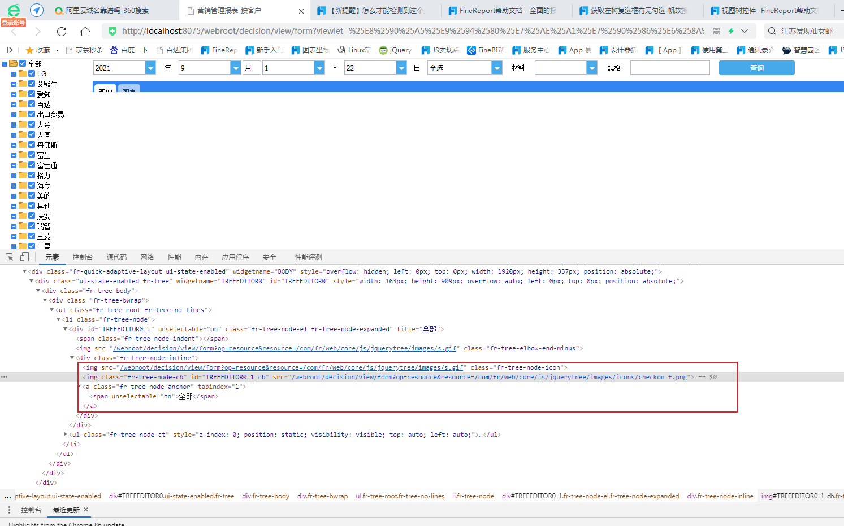The width and height of the screenshot is (844, 526).
Task: Click into the 规格 text field
Action: coord(669,68)
